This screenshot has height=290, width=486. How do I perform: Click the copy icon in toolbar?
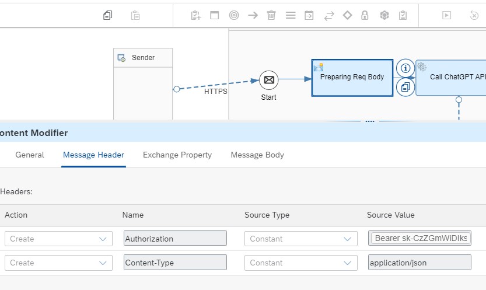[107, 16]
